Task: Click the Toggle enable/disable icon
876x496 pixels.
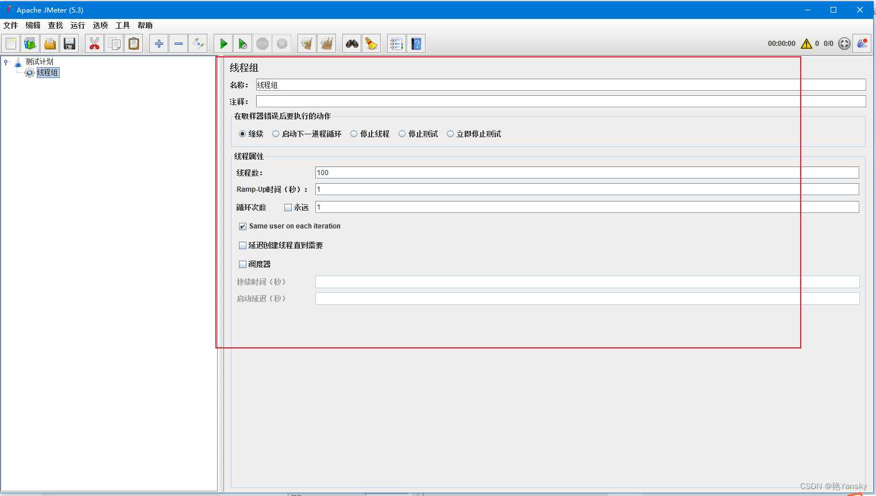Action: pyautogui.click(x=198, y=44)
